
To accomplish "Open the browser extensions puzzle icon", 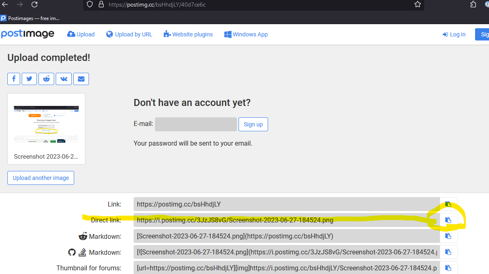I will tap(473, 4).
